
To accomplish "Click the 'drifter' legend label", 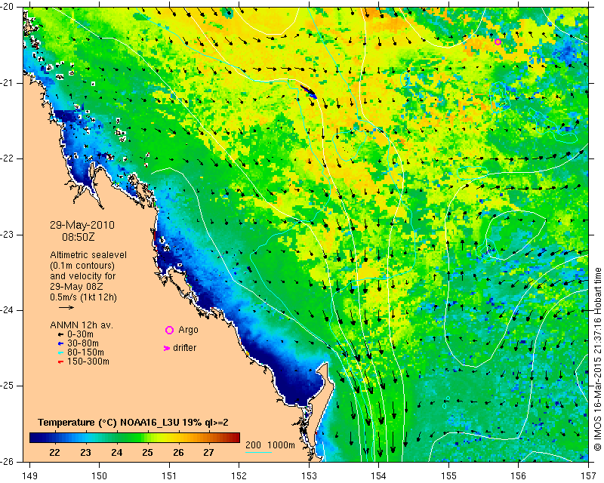I will [184, 348].
